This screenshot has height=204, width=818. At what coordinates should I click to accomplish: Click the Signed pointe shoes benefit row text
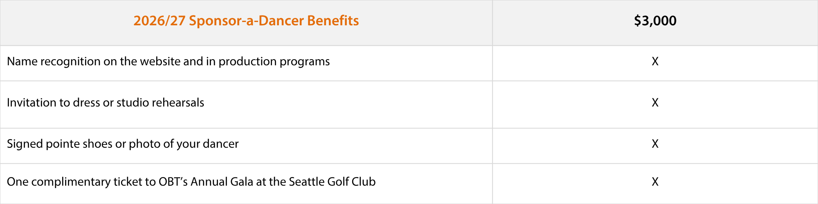click(123, 144)
